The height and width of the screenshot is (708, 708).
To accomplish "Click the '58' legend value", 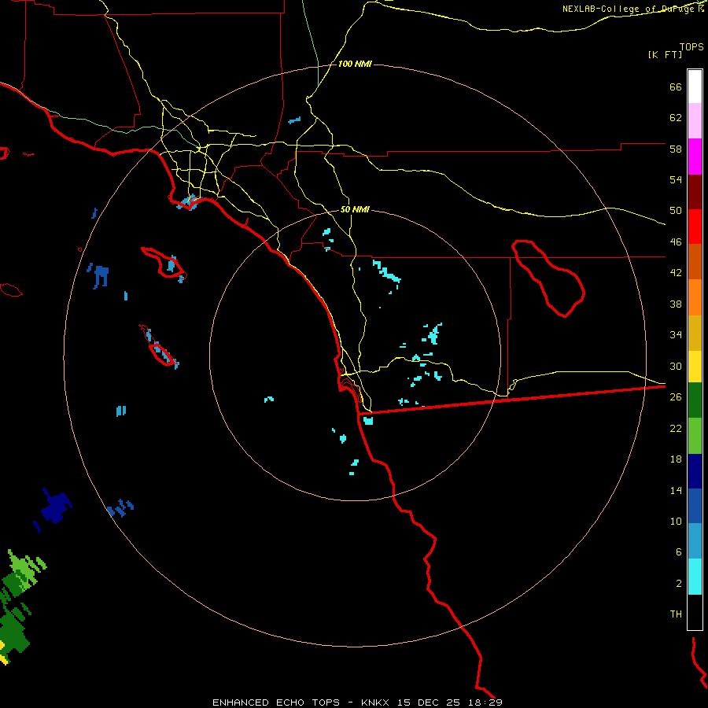I will 676,149.
